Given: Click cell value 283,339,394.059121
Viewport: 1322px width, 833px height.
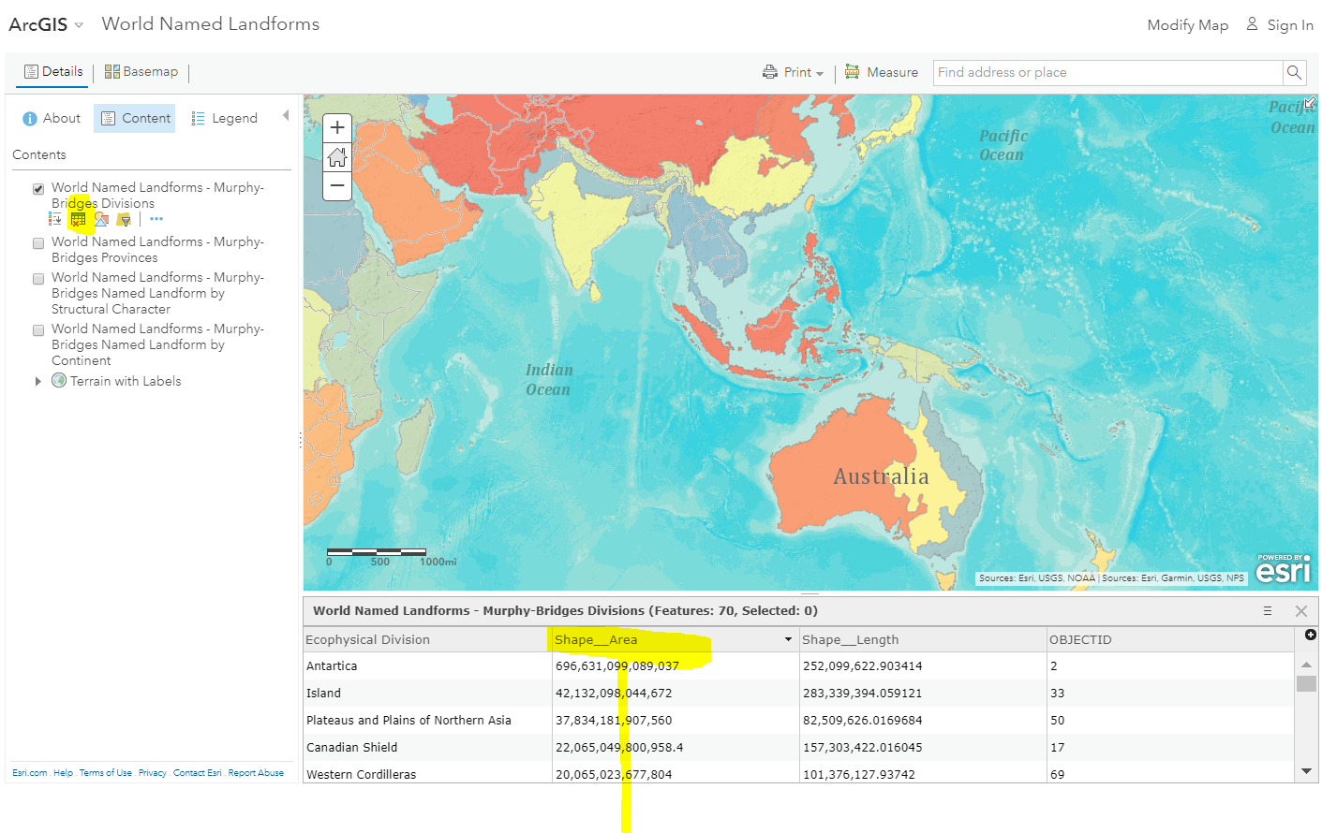Looking at the screenshot, I should pos(862,694).
